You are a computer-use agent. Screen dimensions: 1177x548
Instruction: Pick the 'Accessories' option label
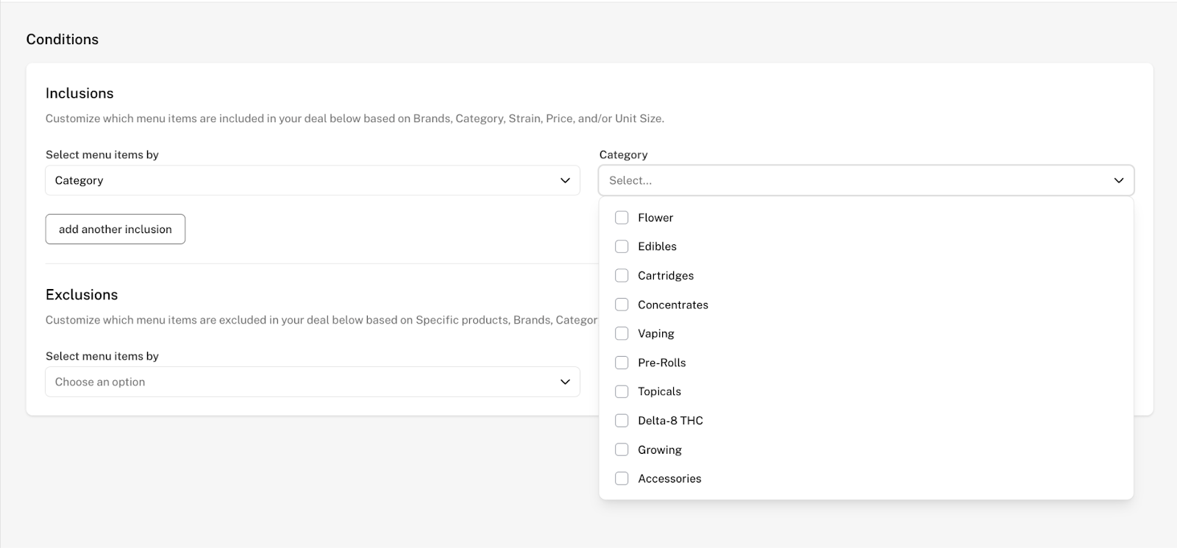(x=669, y=479)
